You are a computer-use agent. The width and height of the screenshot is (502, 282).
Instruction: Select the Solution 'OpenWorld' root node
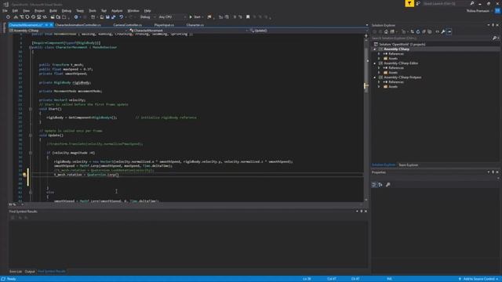[x=402, y=44]
